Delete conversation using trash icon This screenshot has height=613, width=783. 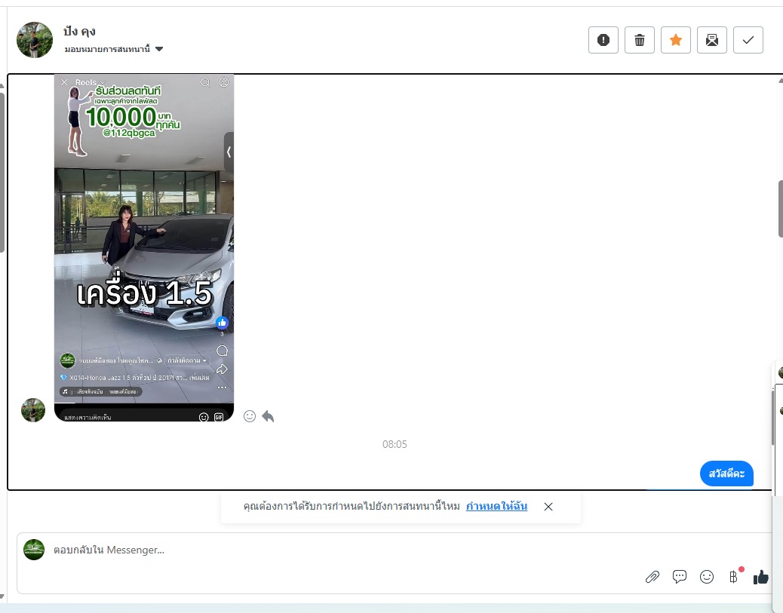coord(640,40)
